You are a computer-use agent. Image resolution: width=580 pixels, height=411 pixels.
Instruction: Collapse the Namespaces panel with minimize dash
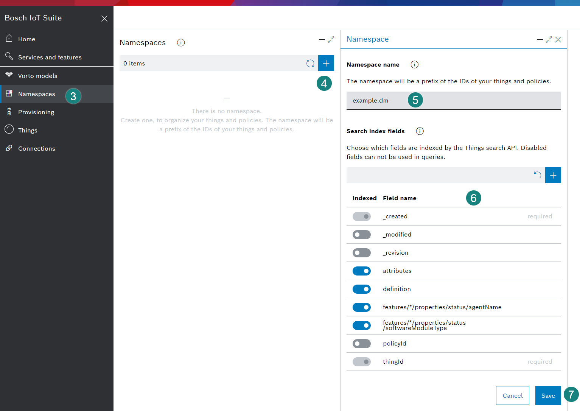point(322,39)
